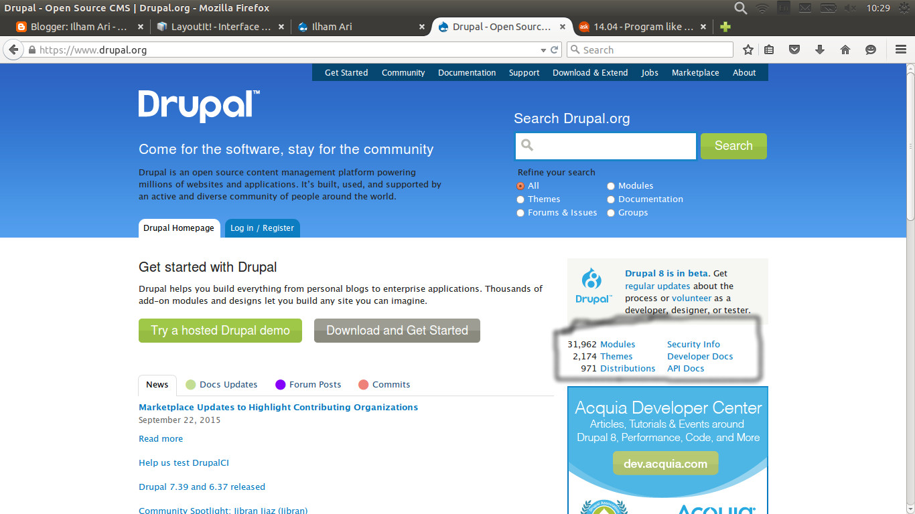Open a new tab with plus icon
Screen dimensions: 915x514
pos(725,27)
